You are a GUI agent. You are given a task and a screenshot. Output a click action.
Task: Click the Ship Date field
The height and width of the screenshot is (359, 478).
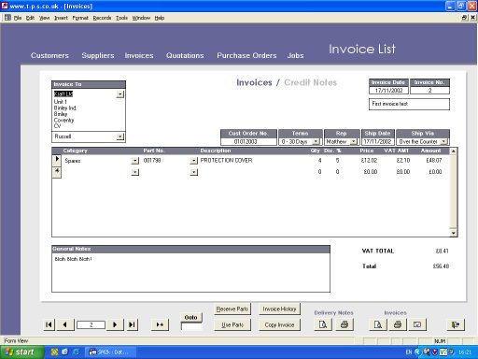(x=377, y=141)
